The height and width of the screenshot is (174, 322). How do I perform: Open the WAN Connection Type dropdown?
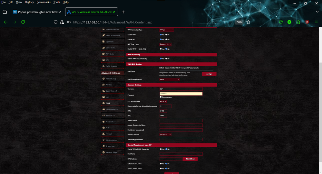coord(167,30)
